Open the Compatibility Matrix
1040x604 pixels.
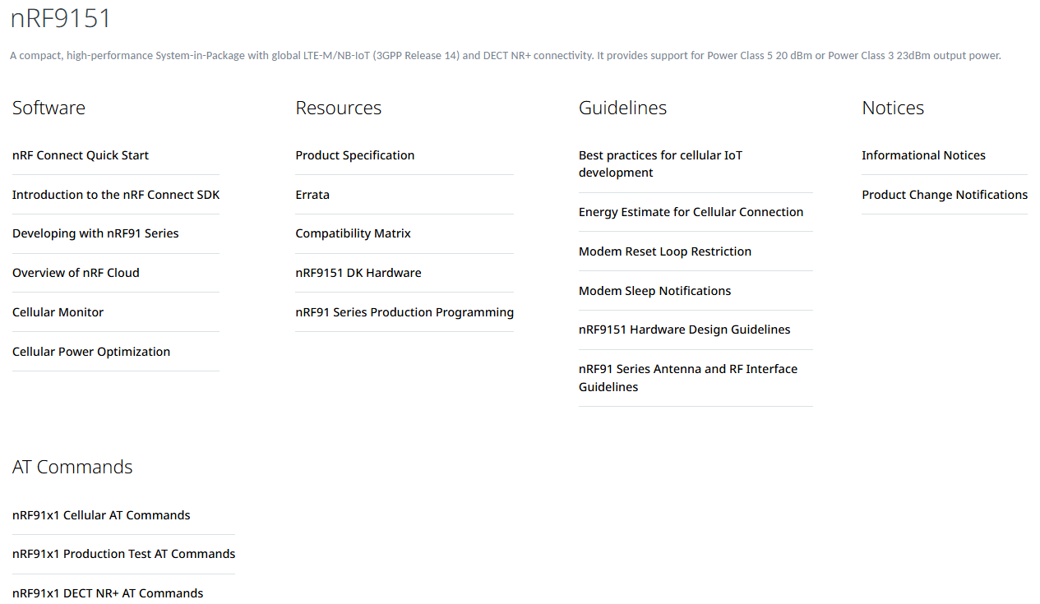[353, 233]
